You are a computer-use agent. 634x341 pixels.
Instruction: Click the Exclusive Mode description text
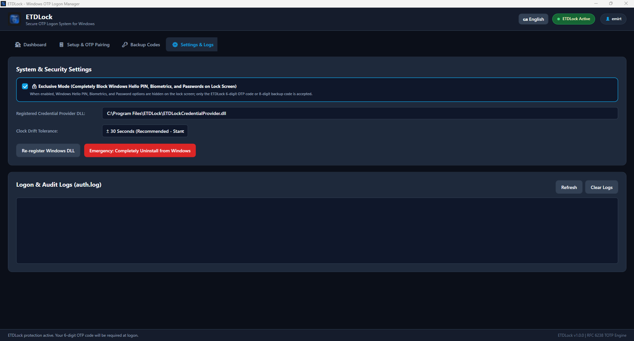(171, 94)
